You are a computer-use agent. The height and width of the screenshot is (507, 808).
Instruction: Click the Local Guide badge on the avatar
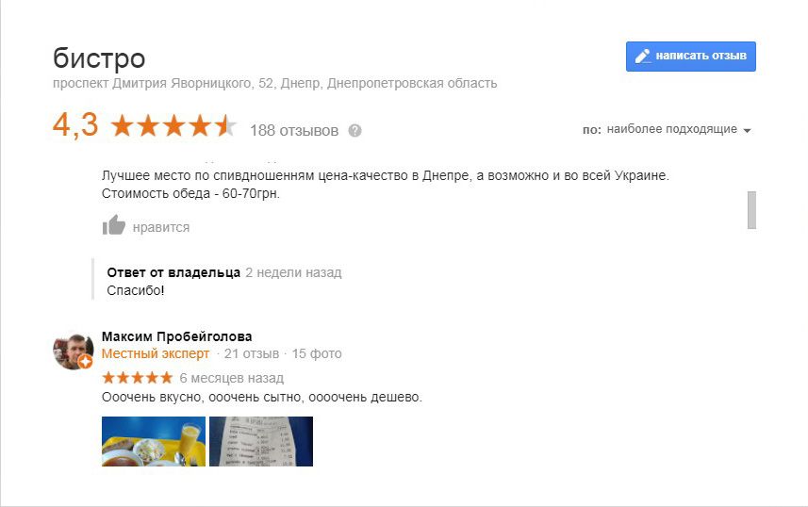(86, 362)
